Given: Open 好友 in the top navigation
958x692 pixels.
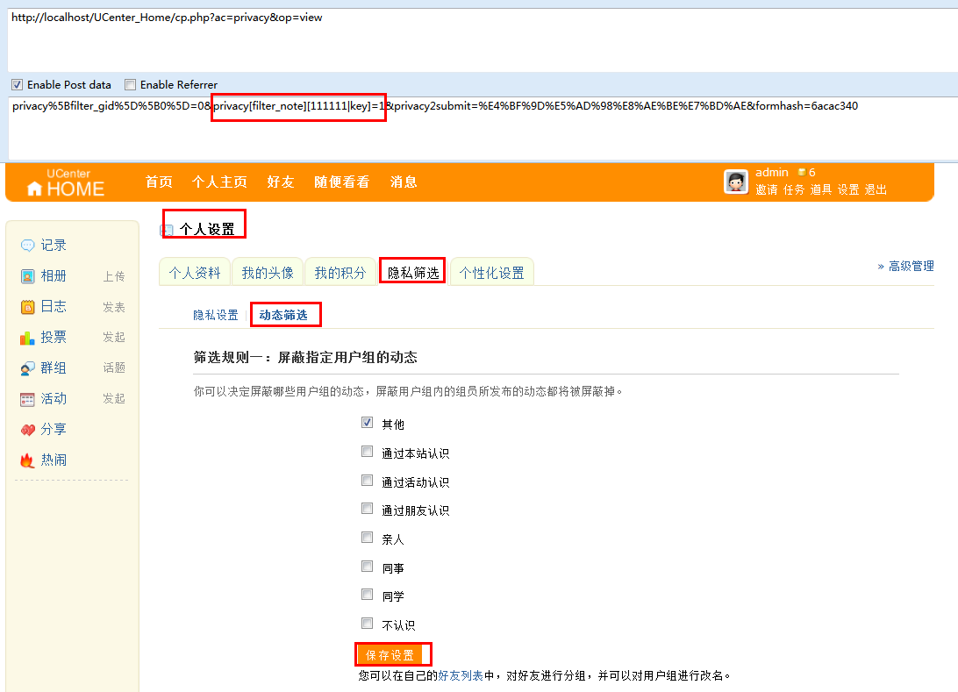Looking at the screenshot, I should (281, 182).
